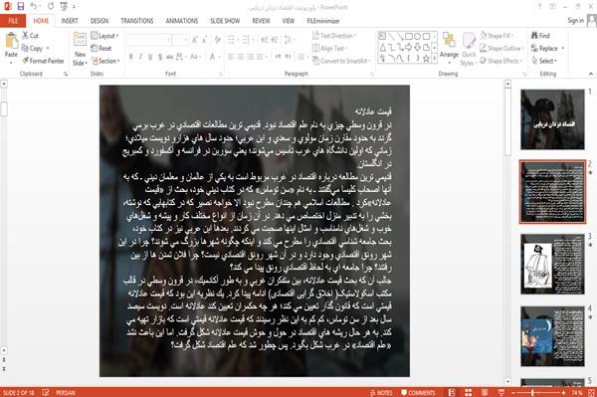
Task: Open the Align Text dropdown
Action: tap(329, 49)
